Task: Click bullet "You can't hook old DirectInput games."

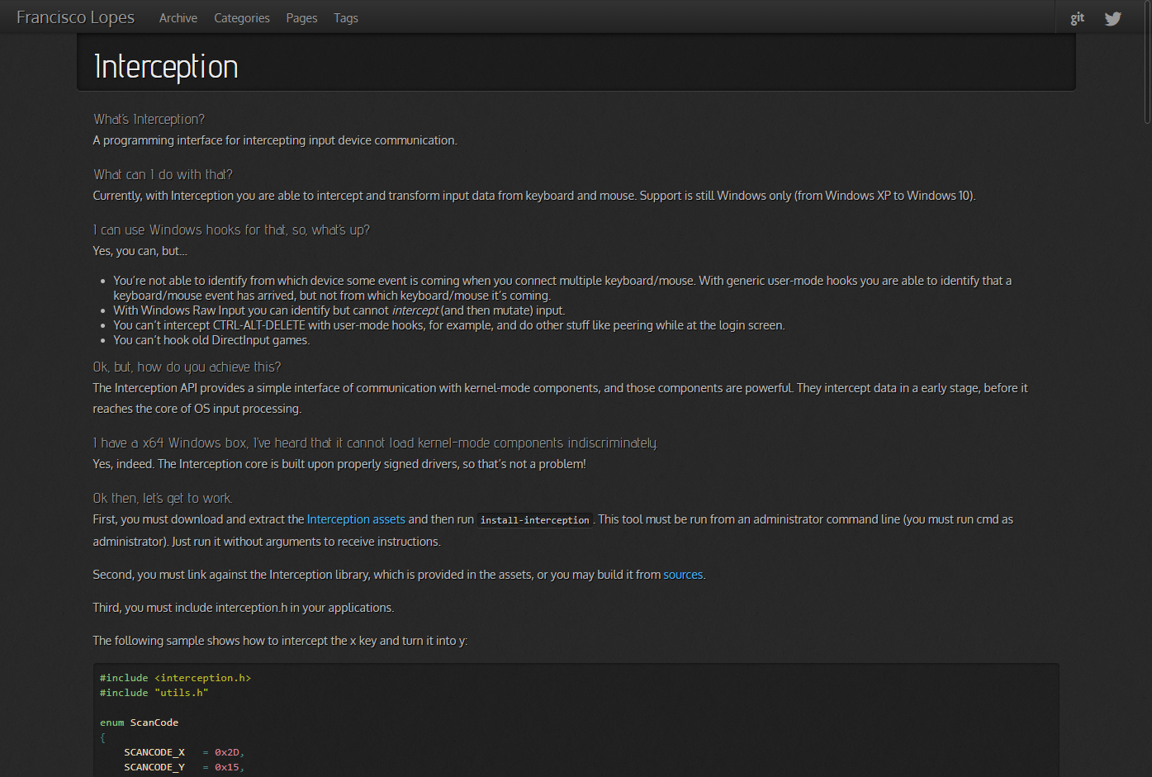Action: tap(211, 340)
